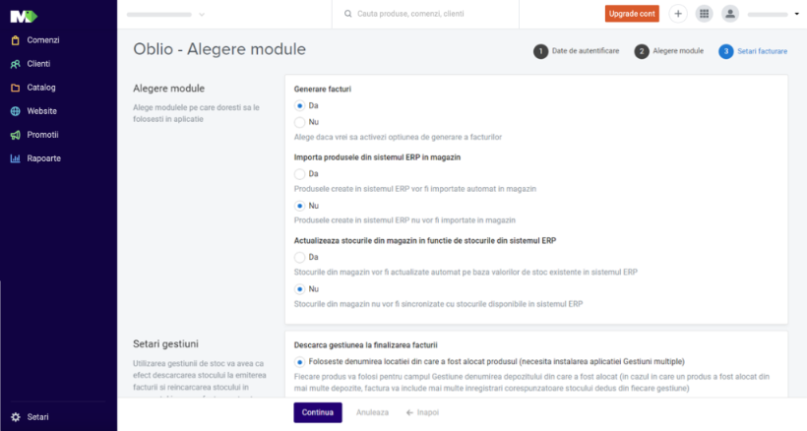Open the account dropdown arrow

click(797, 14)
